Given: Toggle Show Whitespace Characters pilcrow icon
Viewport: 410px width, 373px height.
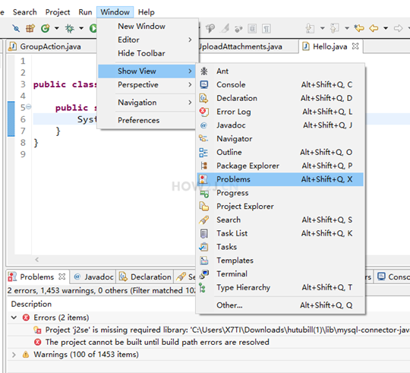Looking at the screenshot, I should pos(266,28).
